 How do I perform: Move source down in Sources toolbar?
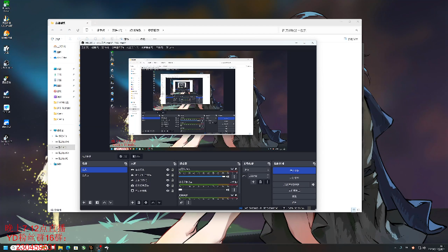[159, 203]
